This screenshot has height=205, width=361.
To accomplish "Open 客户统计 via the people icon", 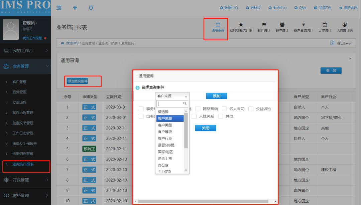I will point(282,25).
